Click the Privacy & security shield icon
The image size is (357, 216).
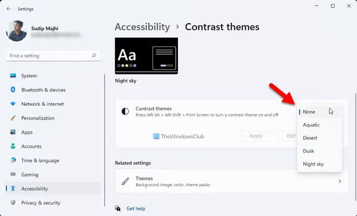[x=13, y=203]
